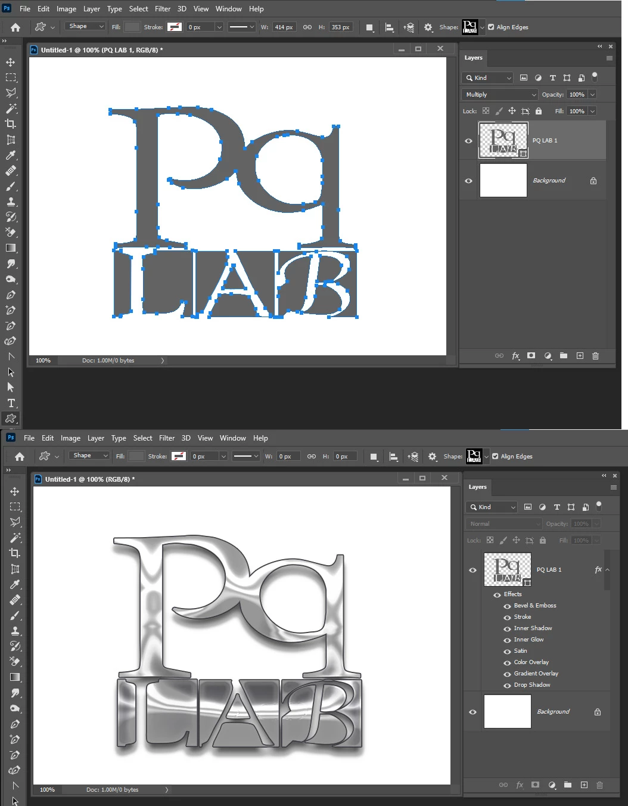Open stroke line type dropdown in top options bar
The image size is (628, 806).
pos(241,27)
